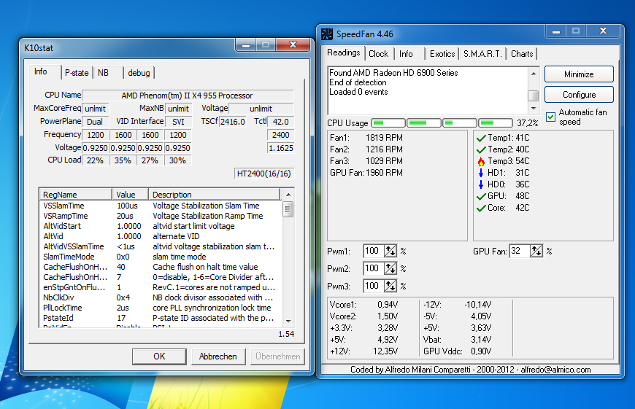Open the NB tab in K10stat
This screenshot has width=635, height=409.
(103, 73)
